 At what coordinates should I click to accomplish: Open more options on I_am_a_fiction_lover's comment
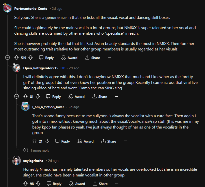[x=125, y=141]
